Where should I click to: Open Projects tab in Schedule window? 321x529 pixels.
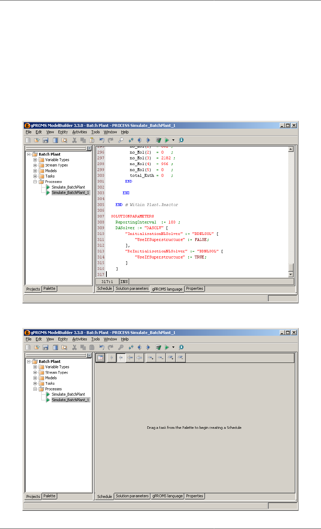[x=33, y=496]
